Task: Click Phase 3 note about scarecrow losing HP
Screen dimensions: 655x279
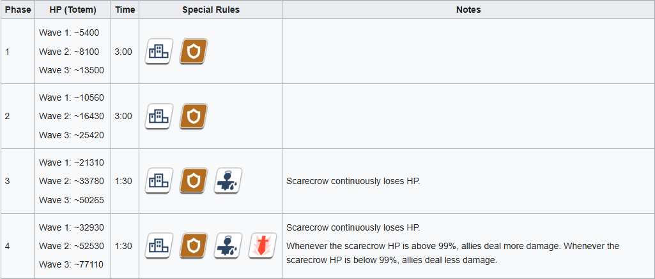Action: click(x=353, y=182)
